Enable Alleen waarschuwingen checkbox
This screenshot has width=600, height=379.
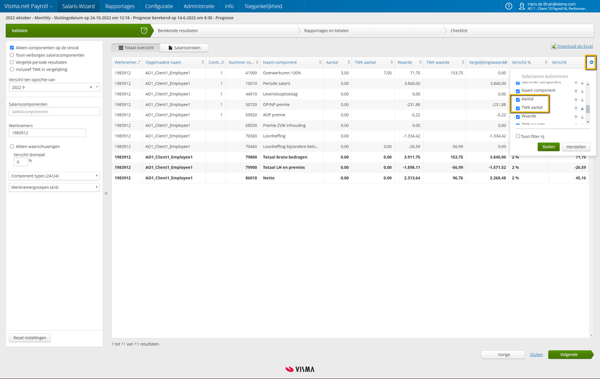pos(12,146)
